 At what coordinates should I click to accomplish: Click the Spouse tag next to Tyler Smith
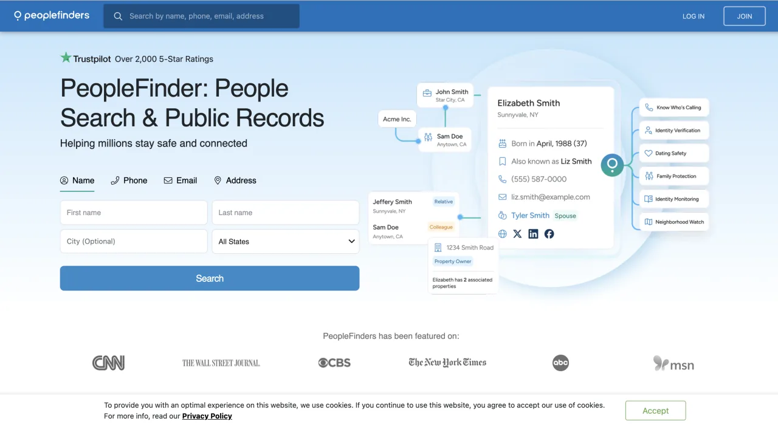(565, 216)
